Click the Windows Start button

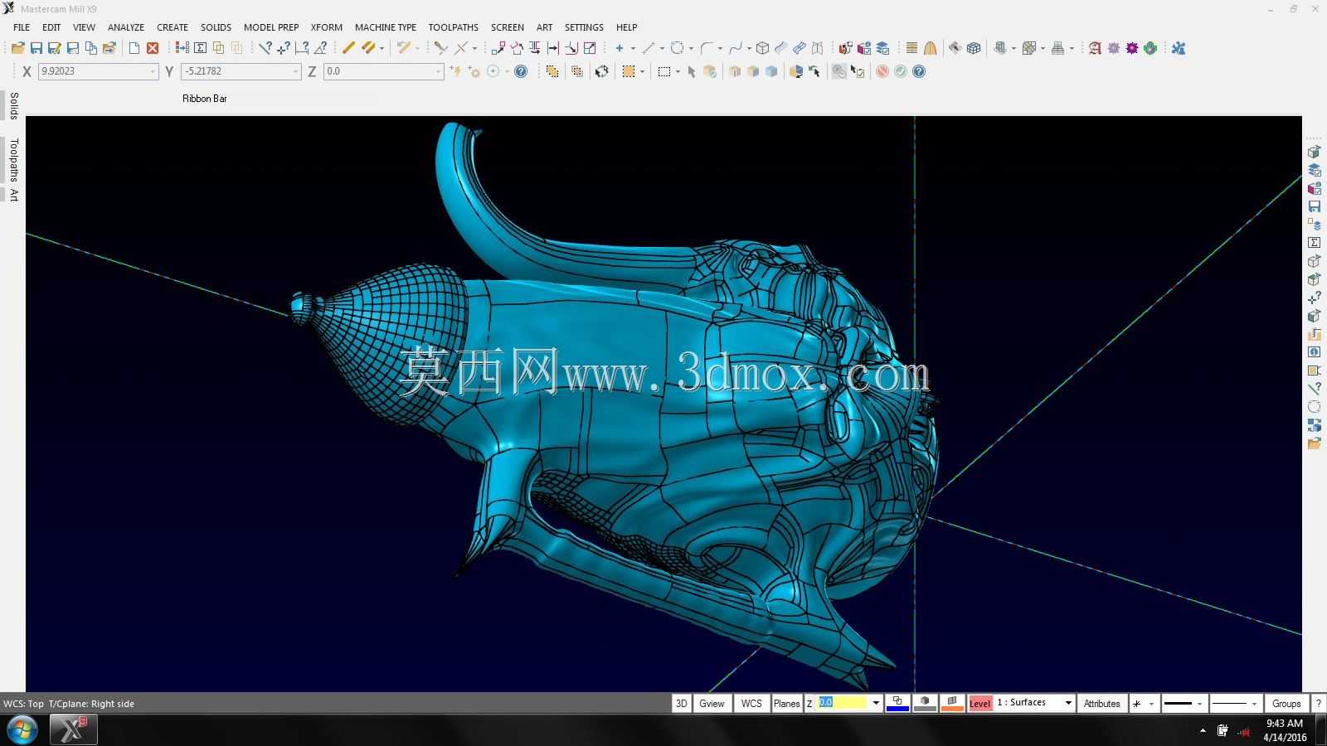pos(22,730)
